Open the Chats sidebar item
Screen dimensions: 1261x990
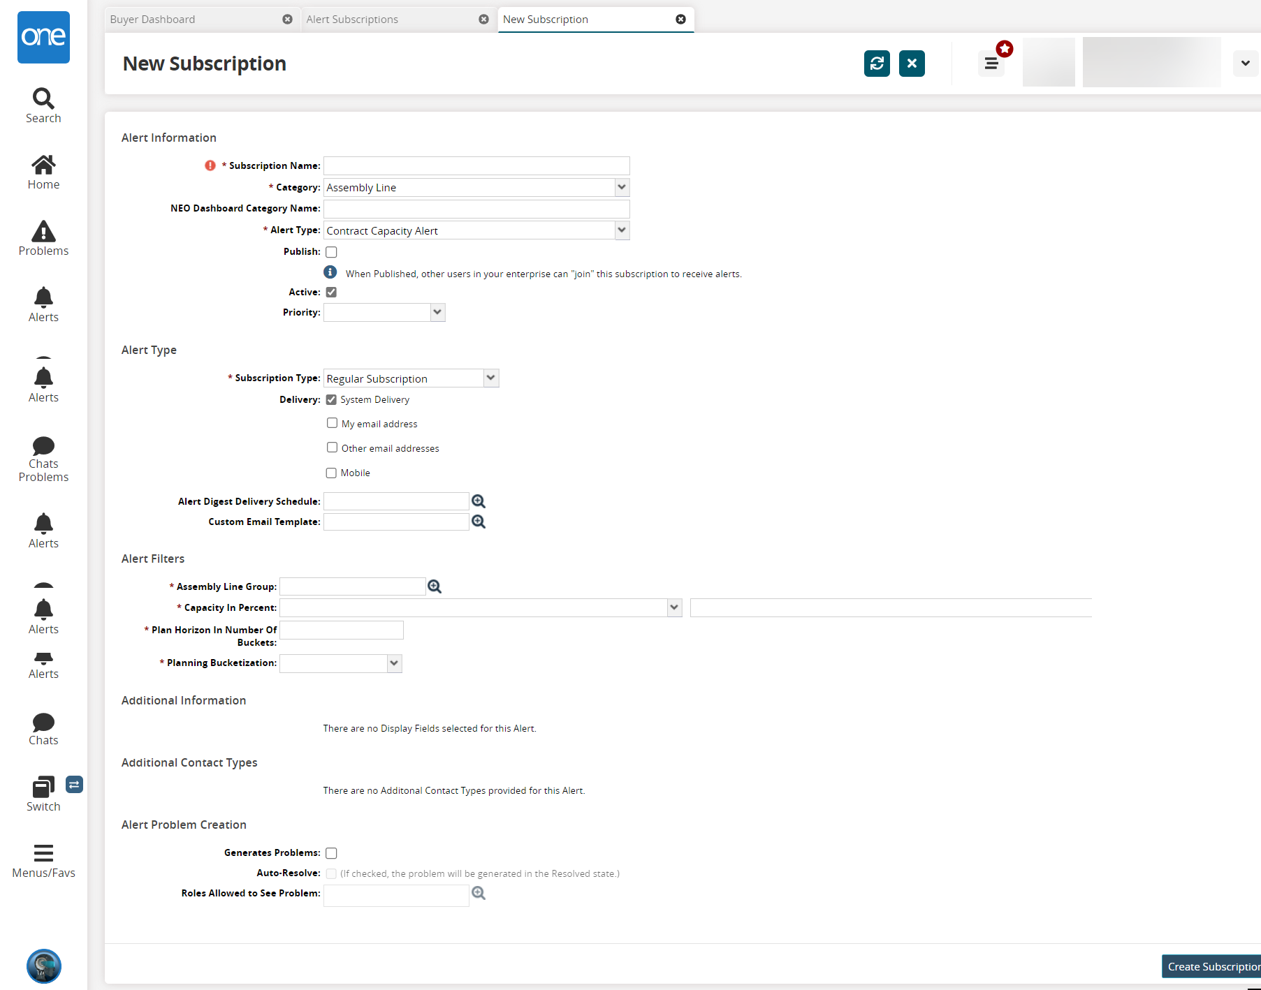tap(43, 730)
